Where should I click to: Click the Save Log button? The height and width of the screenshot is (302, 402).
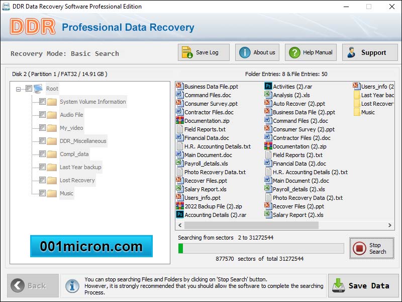tap(204, 52)
